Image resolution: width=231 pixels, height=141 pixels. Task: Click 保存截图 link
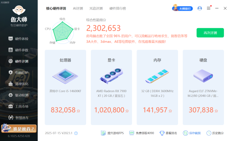[195, 133]
